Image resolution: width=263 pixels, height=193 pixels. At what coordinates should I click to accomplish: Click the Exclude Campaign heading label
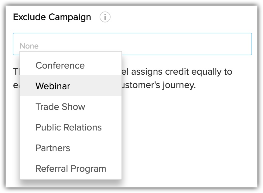[x=52, y=17]
